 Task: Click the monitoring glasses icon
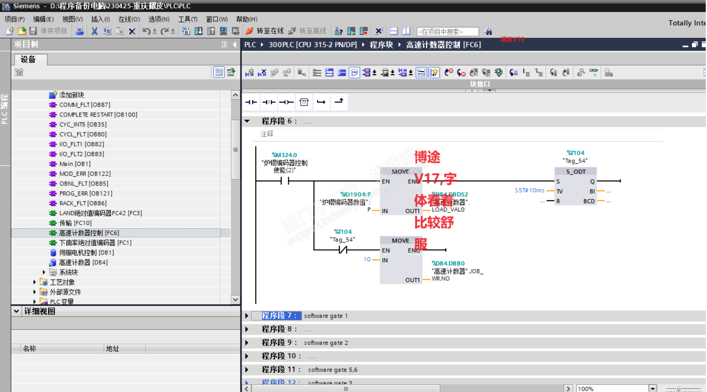pyautogui.click(x=594, y=73)
